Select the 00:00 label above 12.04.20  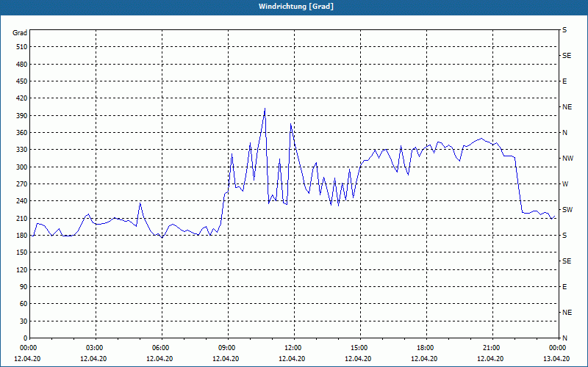27,348
